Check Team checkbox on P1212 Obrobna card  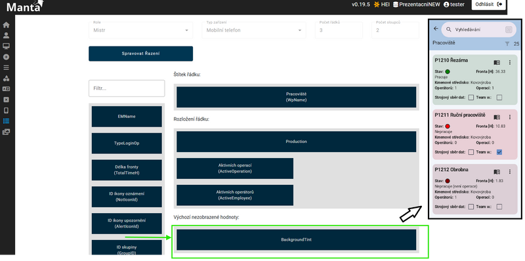499,207
